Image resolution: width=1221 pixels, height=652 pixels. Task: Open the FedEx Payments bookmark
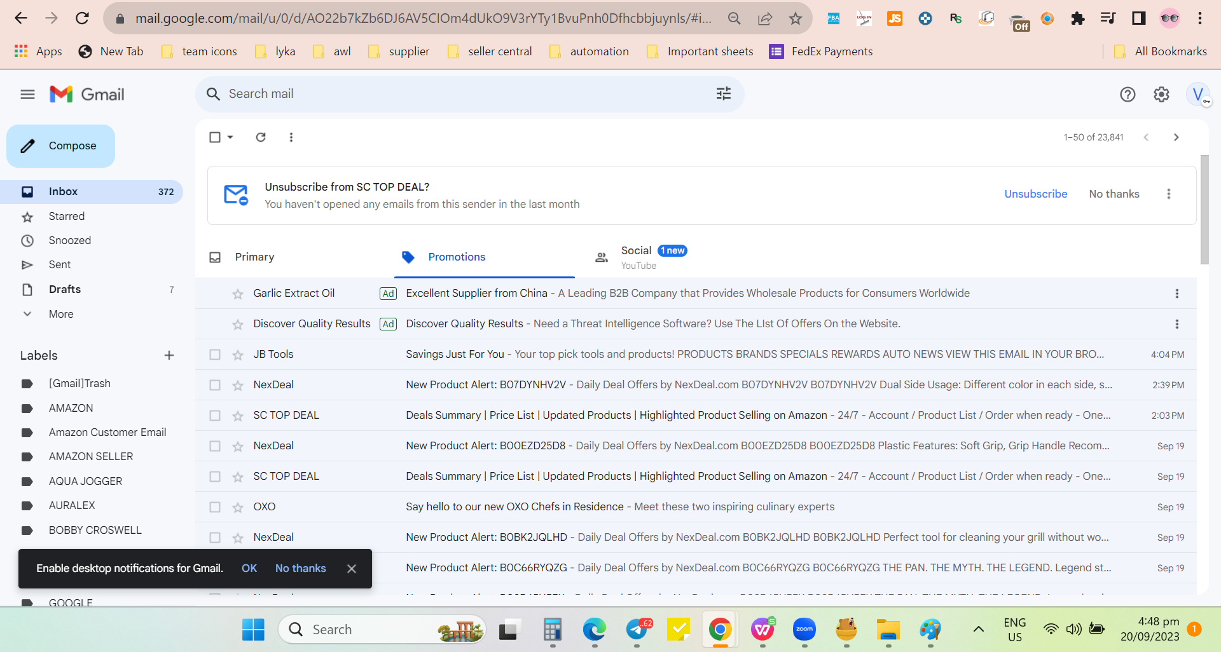[821, 51]
